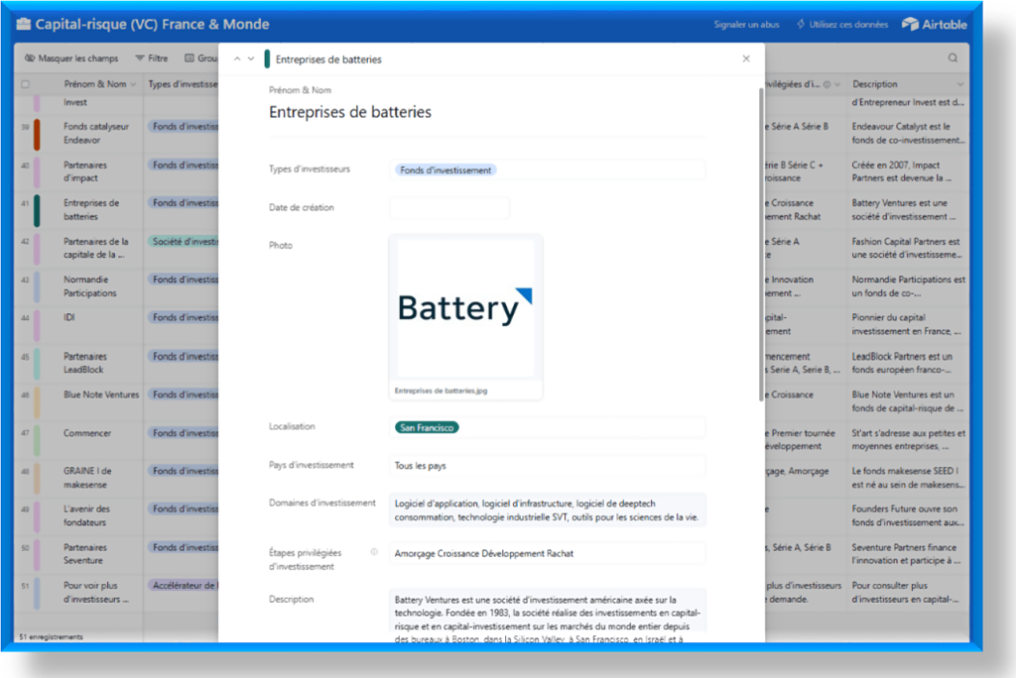Image resolution: width=1016 pixels, height=678 pixels.
Task: Click description 'Endeavour Catalyst est le fonds'
Action: point(908,134)
